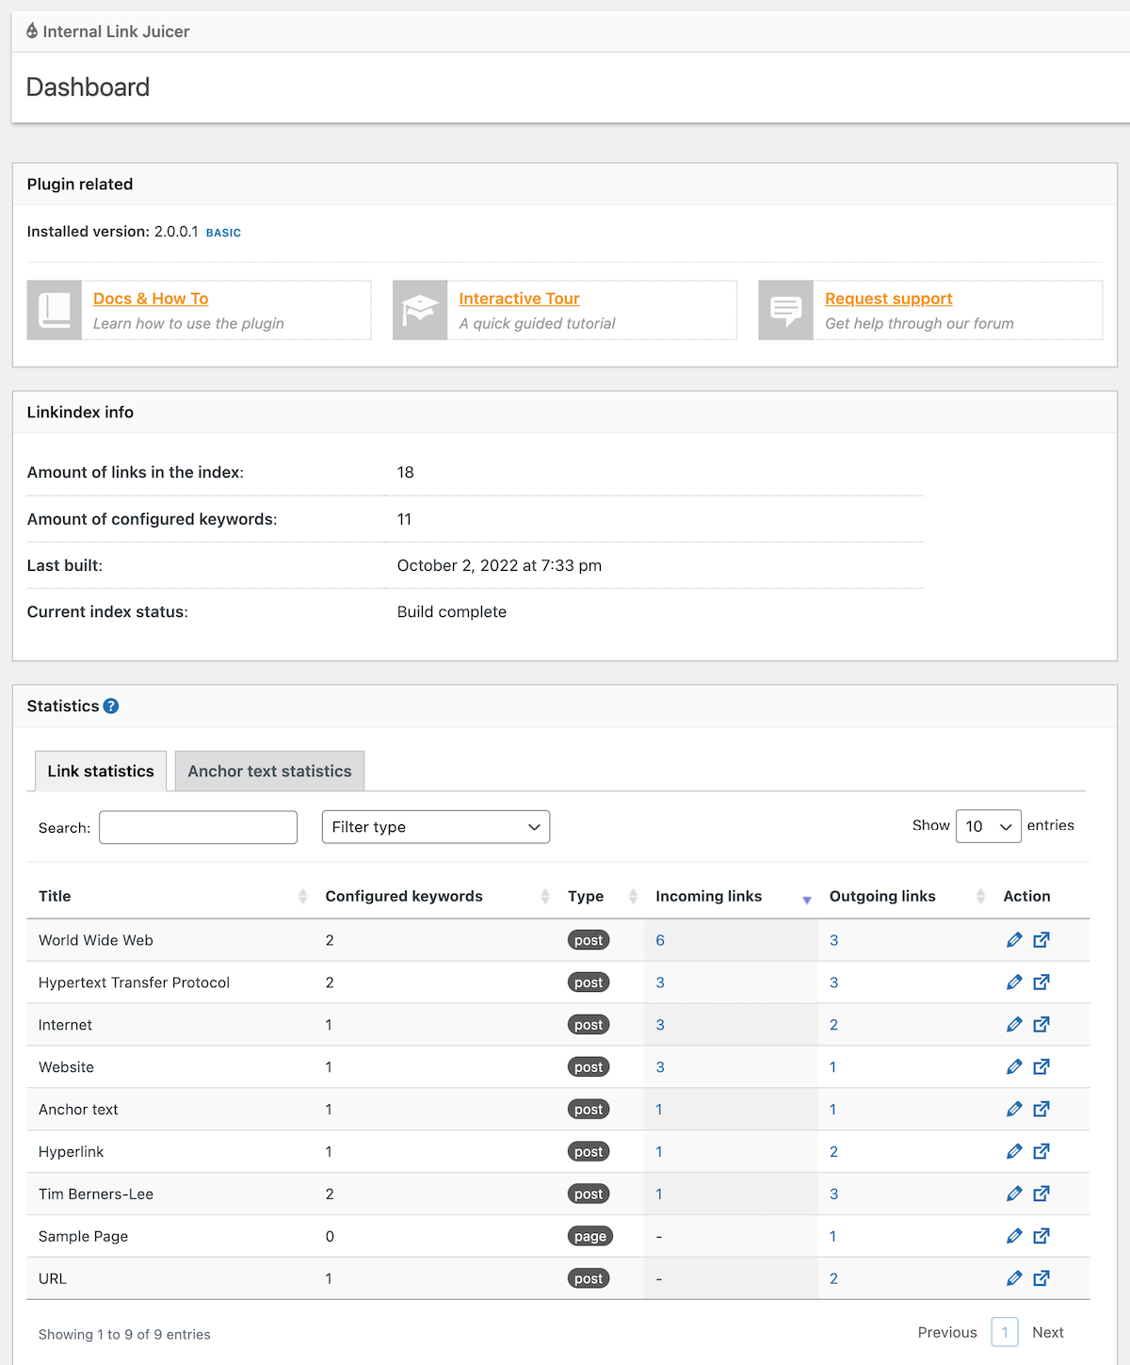Open the external link icon for URL row

pos(1041,1278)
